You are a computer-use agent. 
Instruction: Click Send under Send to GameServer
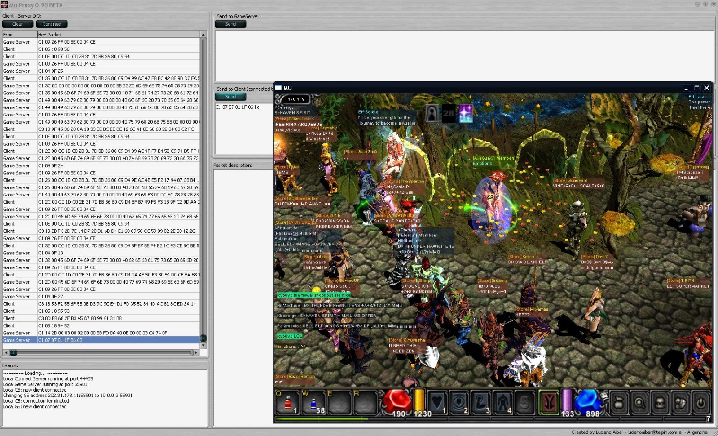pos(230,24)
